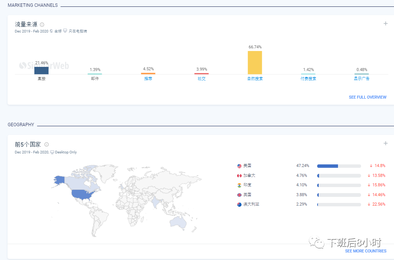Click the Australia flag icon
Image resolution: width=394 pixels, height=260 pixels.
tap(239, 204)
